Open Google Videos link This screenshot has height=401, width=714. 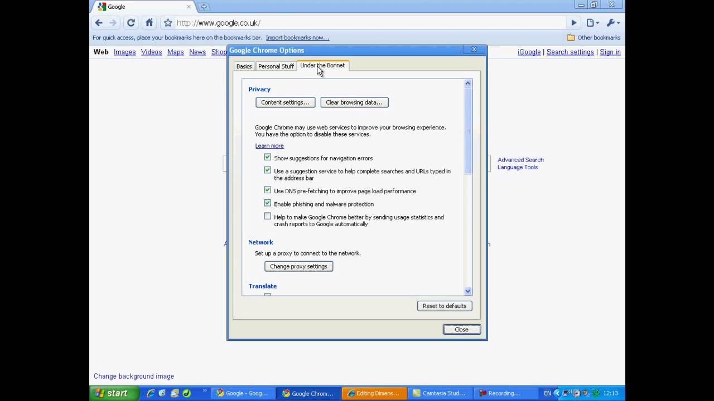point(151,52)
